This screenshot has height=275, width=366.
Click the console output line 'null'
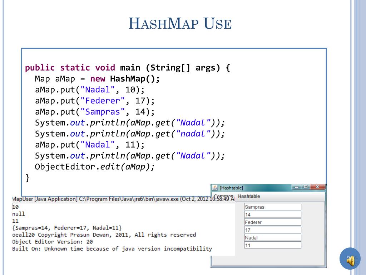click(x=19, y=214)
